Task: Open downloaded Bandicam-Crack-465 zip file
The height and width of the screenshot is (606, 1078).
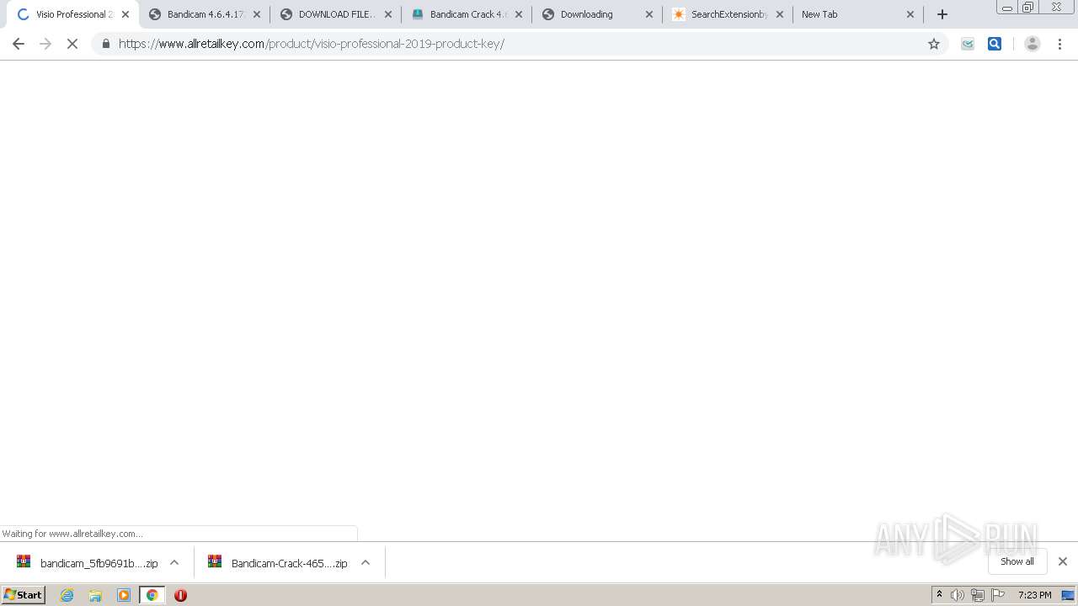Action: (278, 563)
